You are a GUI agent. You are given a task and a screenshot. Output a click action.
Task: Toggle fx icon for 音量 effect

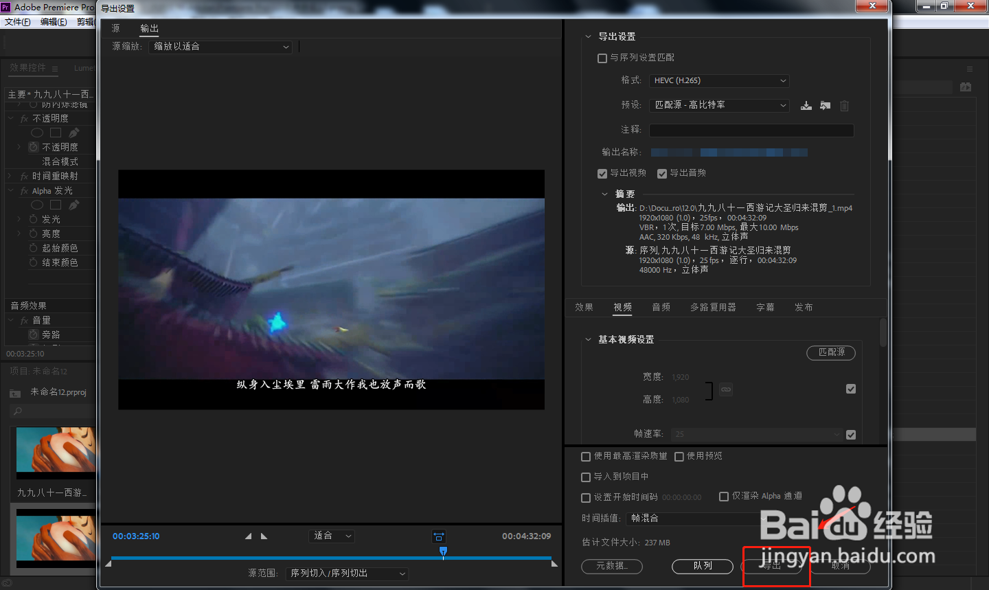pyautogui.click(x=25, y=321)
